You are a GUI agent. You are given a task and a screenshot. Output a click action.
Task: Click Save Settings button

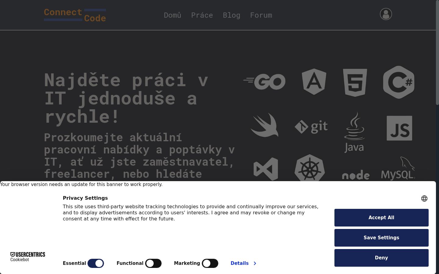pos(381,238)
